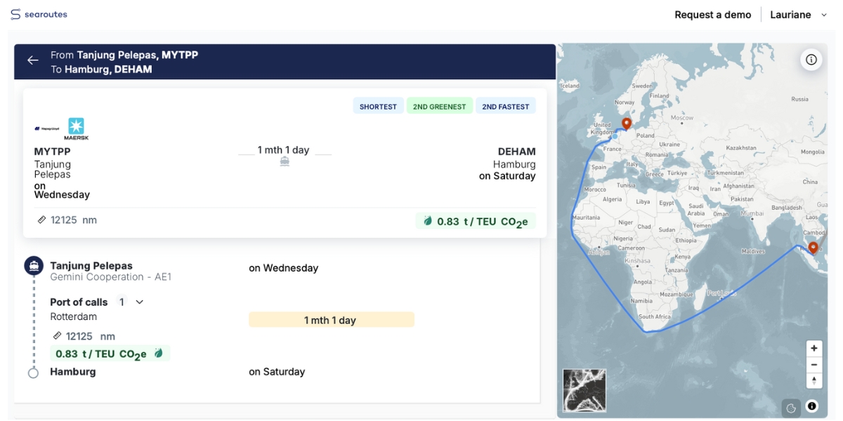Click the Hamburg destination map pin
Image resolution: width=843 pixels, height=421 pixels.
(627, 123)
